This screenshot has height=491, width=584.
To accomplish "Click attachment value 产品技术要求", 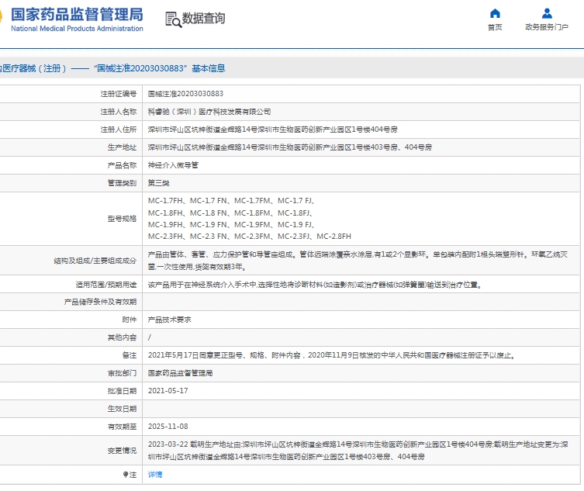I will click(x=170, y=320).
